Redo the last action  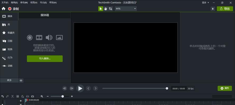[7, 97]
